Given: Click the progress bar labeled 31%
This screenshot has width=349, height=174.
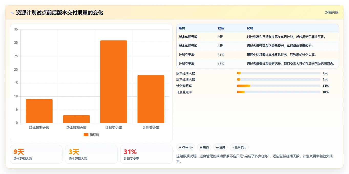Looking at the screenshot, I should [x=279, y=86].
